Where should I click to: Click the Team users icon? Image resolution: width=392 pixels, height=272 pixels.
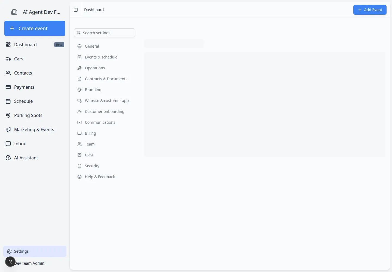pos(79,144)
